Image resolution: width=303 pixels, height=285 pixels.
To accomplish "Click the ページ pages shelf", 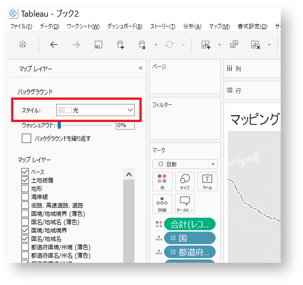I will click(185, 77).
